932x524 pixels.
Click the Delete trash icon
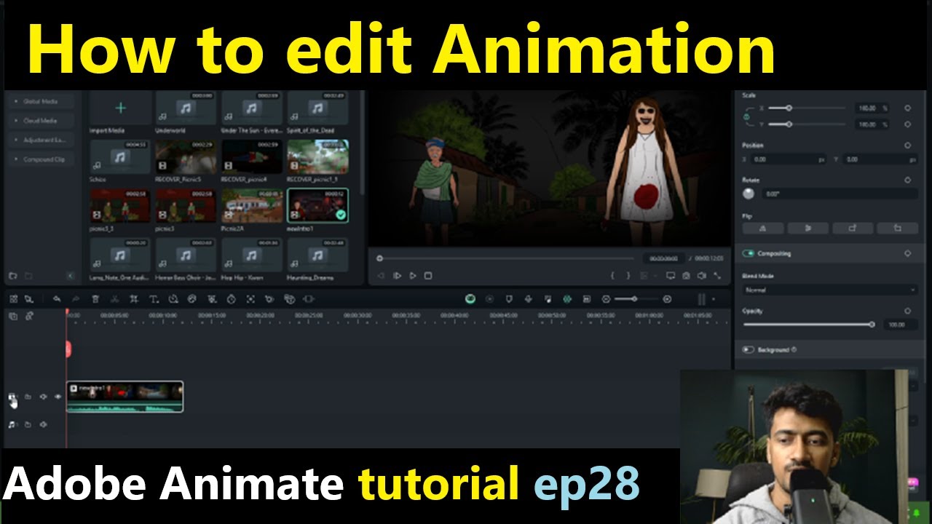[x=95, y=299]
